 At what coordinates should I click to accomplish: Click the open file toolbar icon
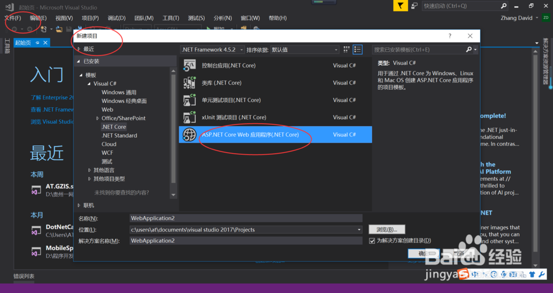[59, 29]
